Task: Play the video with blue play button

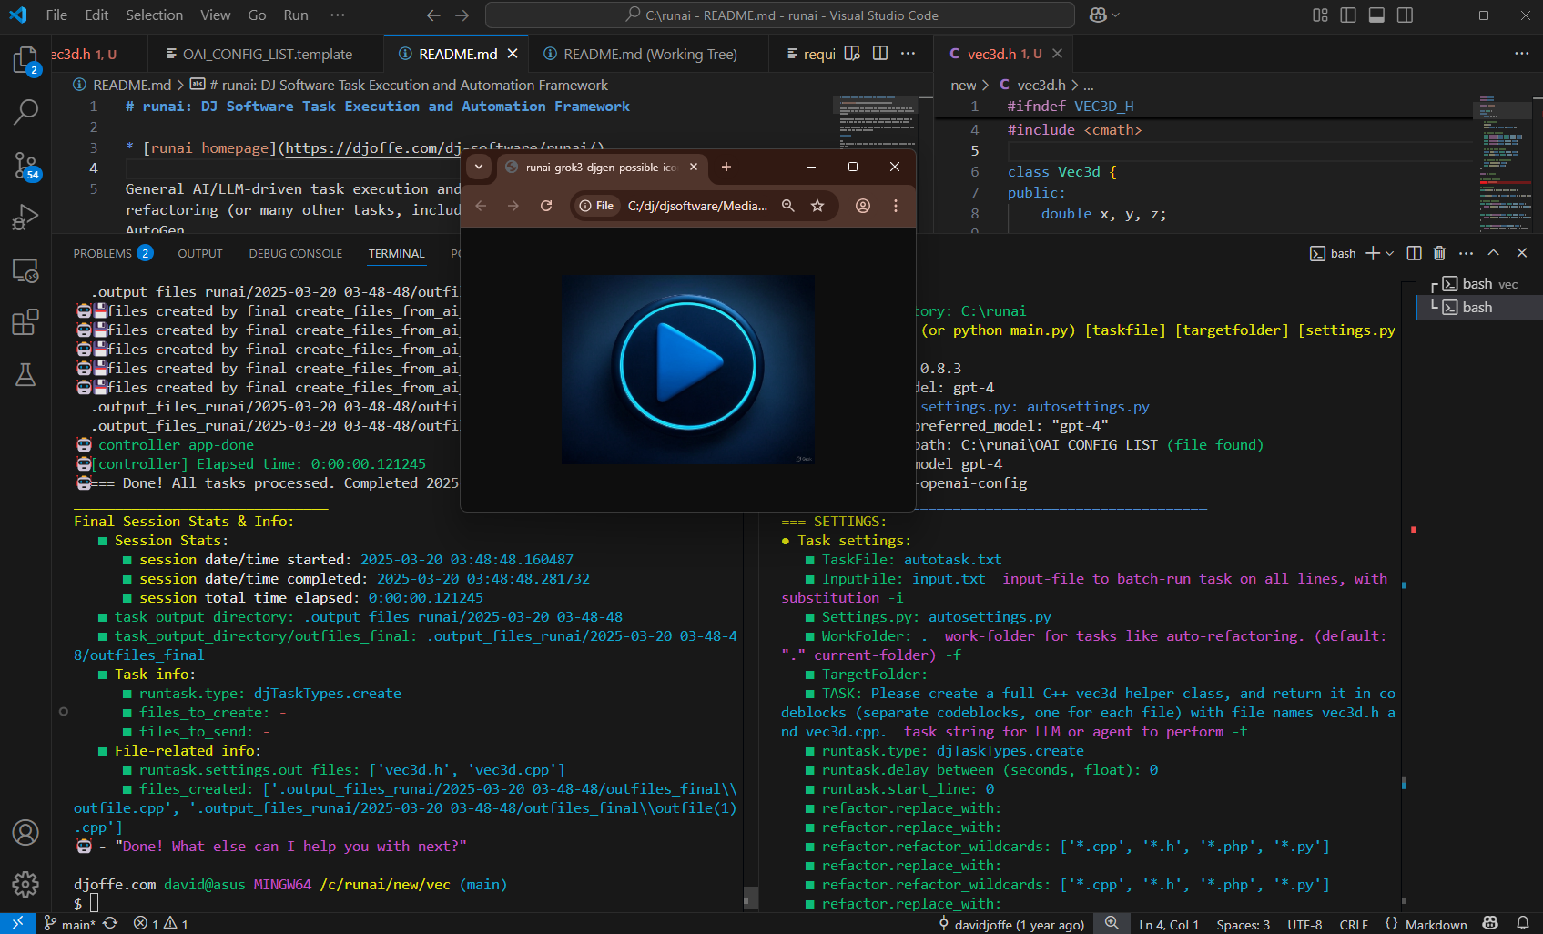Action: coord(688,366)
